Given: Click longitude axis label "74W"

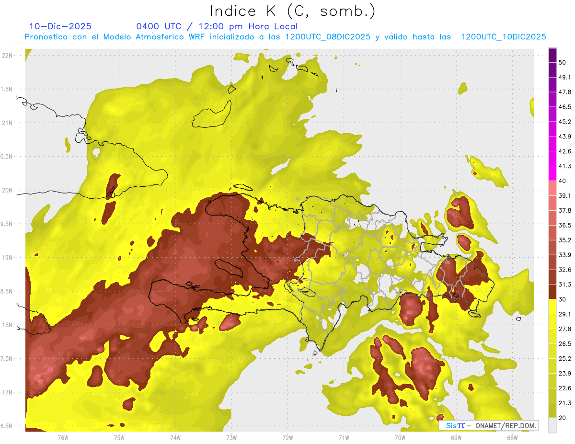Looking at the screenshot, I should click(x=175, y=438).
